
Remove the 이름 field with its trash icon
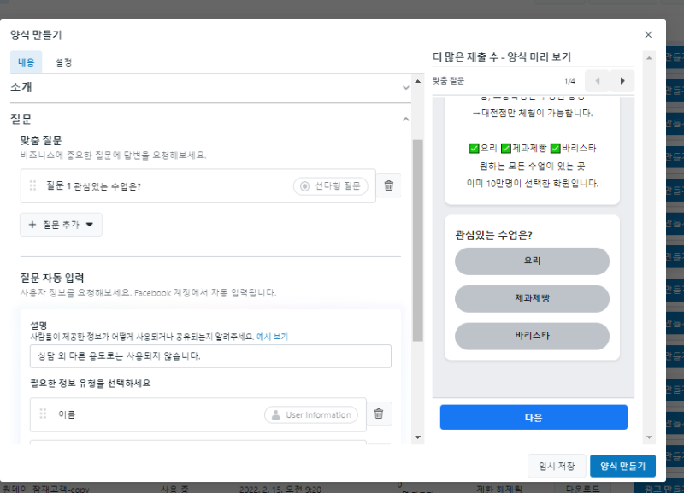tap(377, 414)
